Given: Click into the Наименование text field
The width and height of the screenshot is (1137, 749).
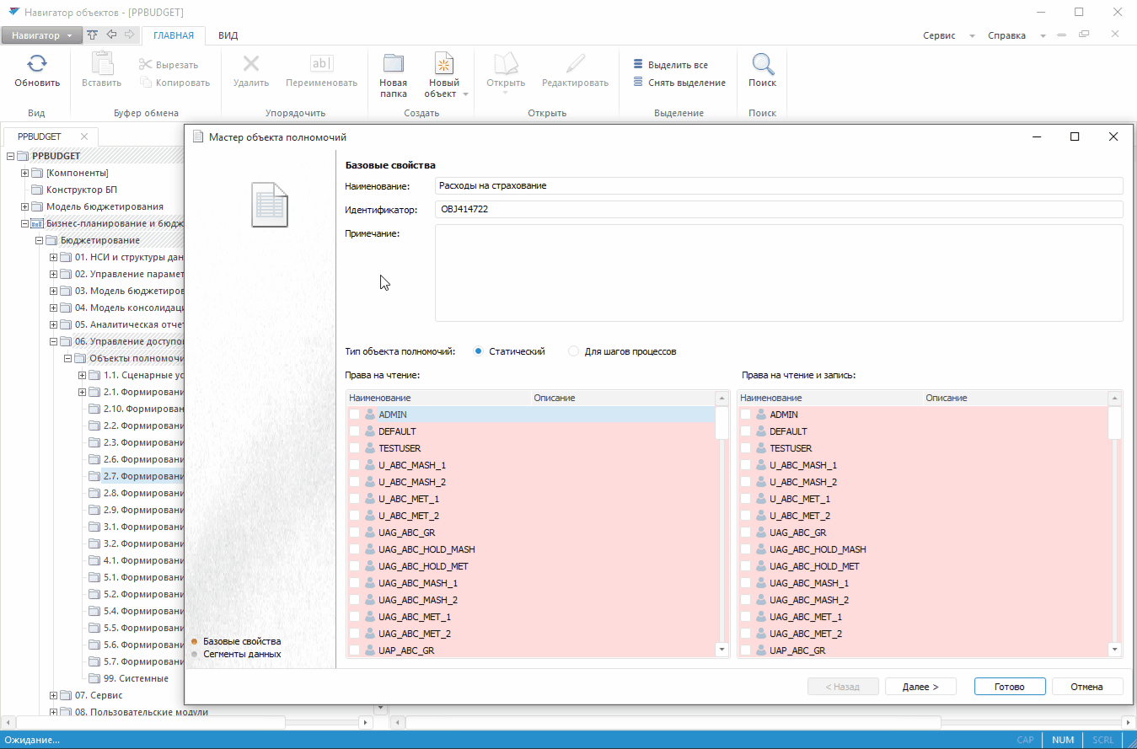Looking at the screenshot, I should (778, 185).
